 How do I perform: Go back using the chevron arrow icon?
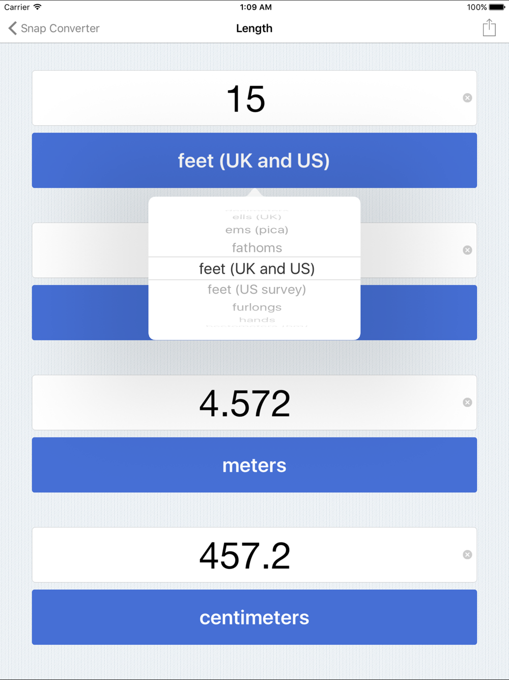(13, 28)
